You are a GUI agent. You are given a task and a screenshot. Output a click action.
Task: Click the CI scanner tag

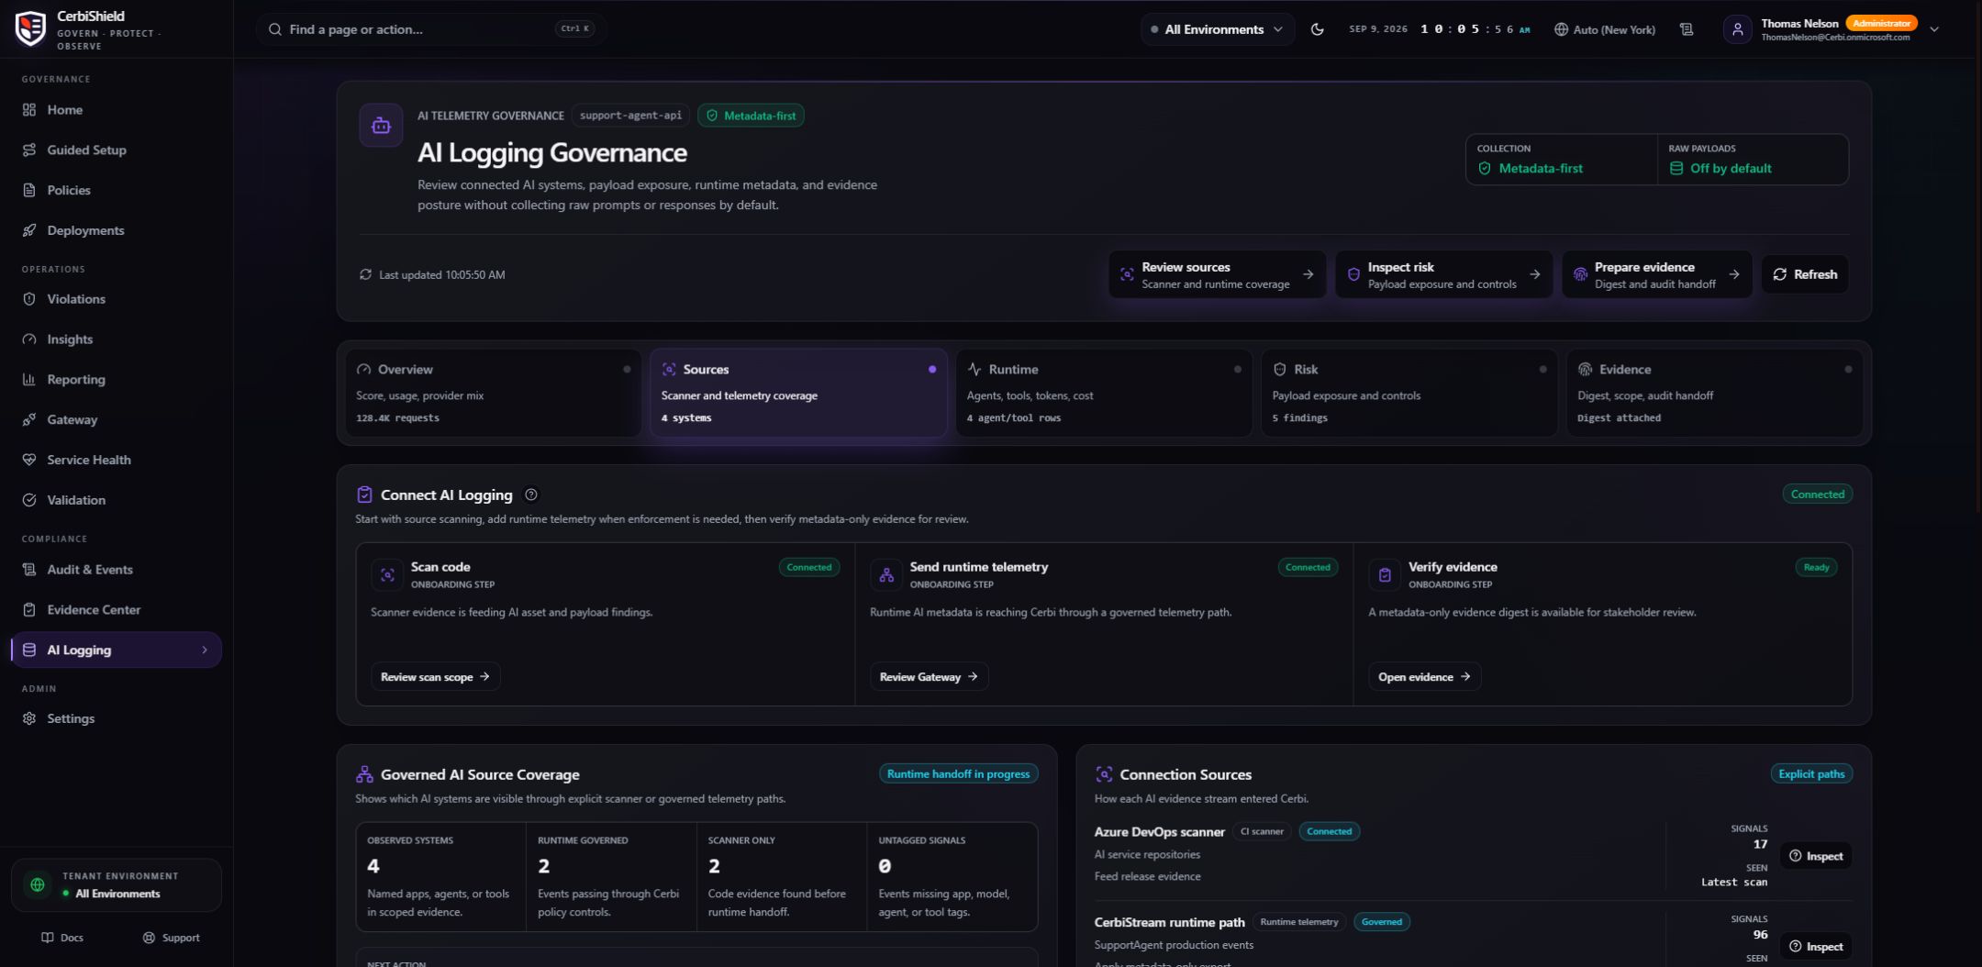click(x=1262, y=831)
